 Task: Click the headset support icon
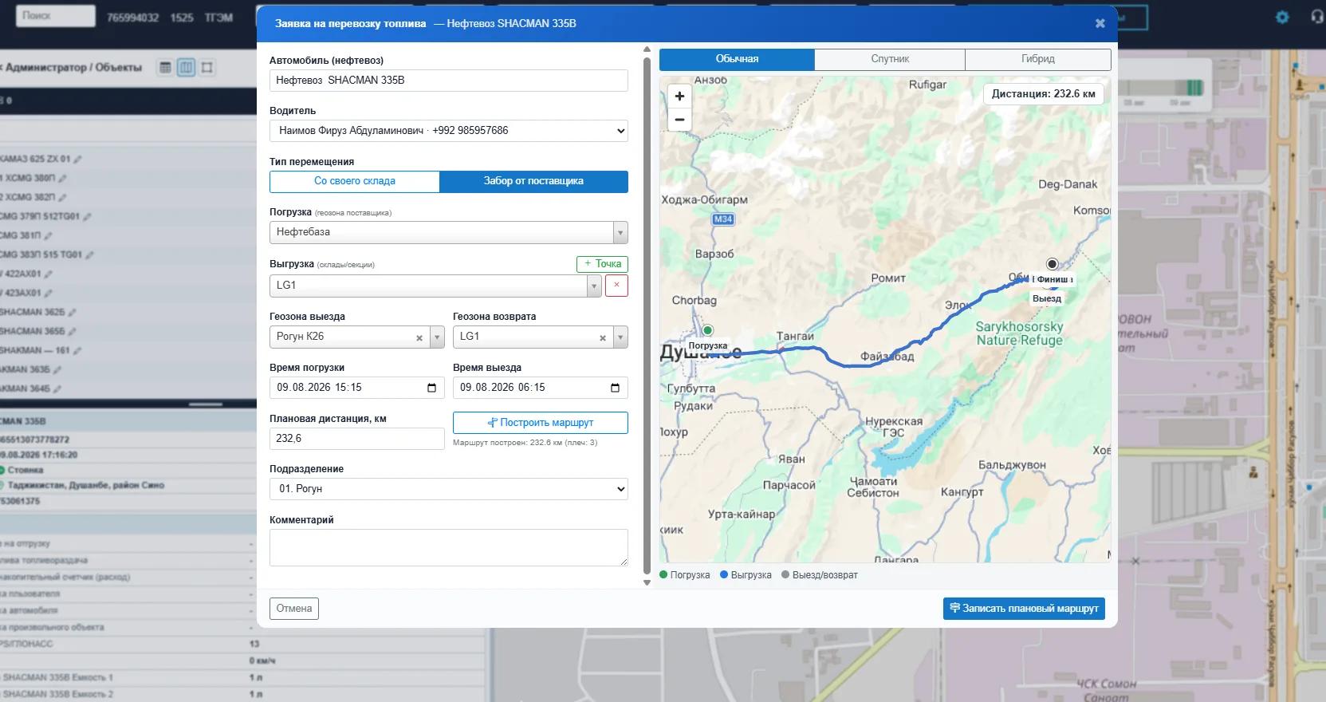coord(1316,17)
